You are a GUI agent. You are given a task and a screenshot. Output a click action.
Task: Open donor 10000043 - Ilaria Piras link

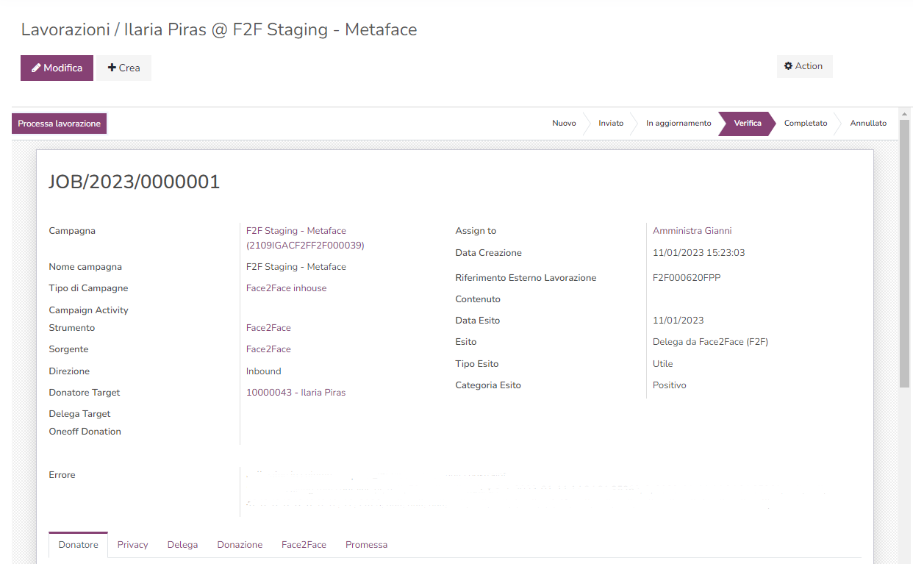point(296,393)
